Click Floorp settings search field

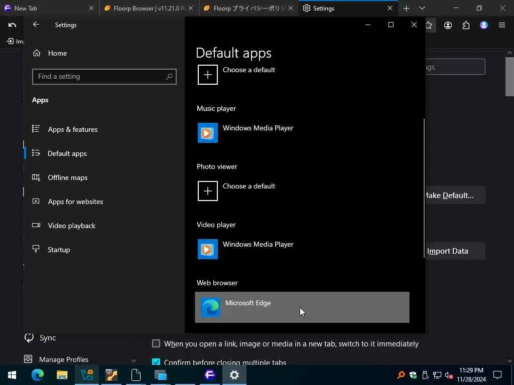(x=455, y=67)
